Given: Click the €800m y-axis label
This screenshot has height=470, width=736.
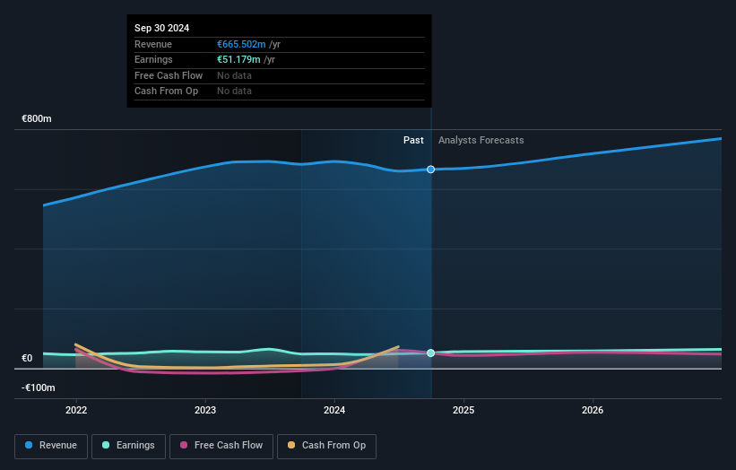Looking at the screenshot, I should [x=37, y=118].
